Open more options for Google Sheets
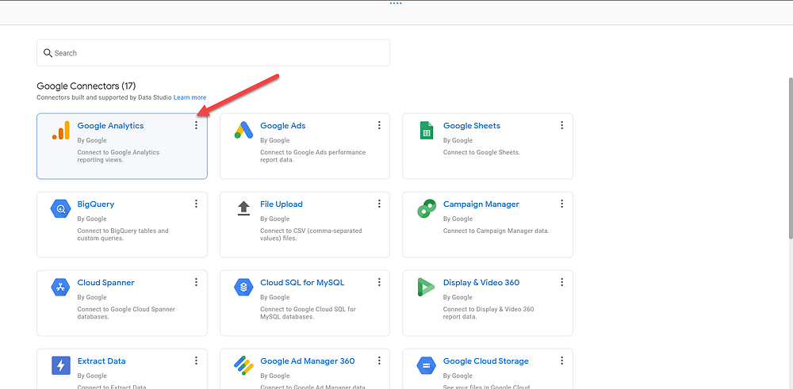Viewport: 793px width, 389px height. [561, 125]
